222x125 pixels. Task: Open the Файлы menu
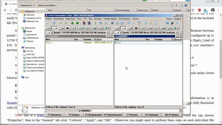coord(49,19)
